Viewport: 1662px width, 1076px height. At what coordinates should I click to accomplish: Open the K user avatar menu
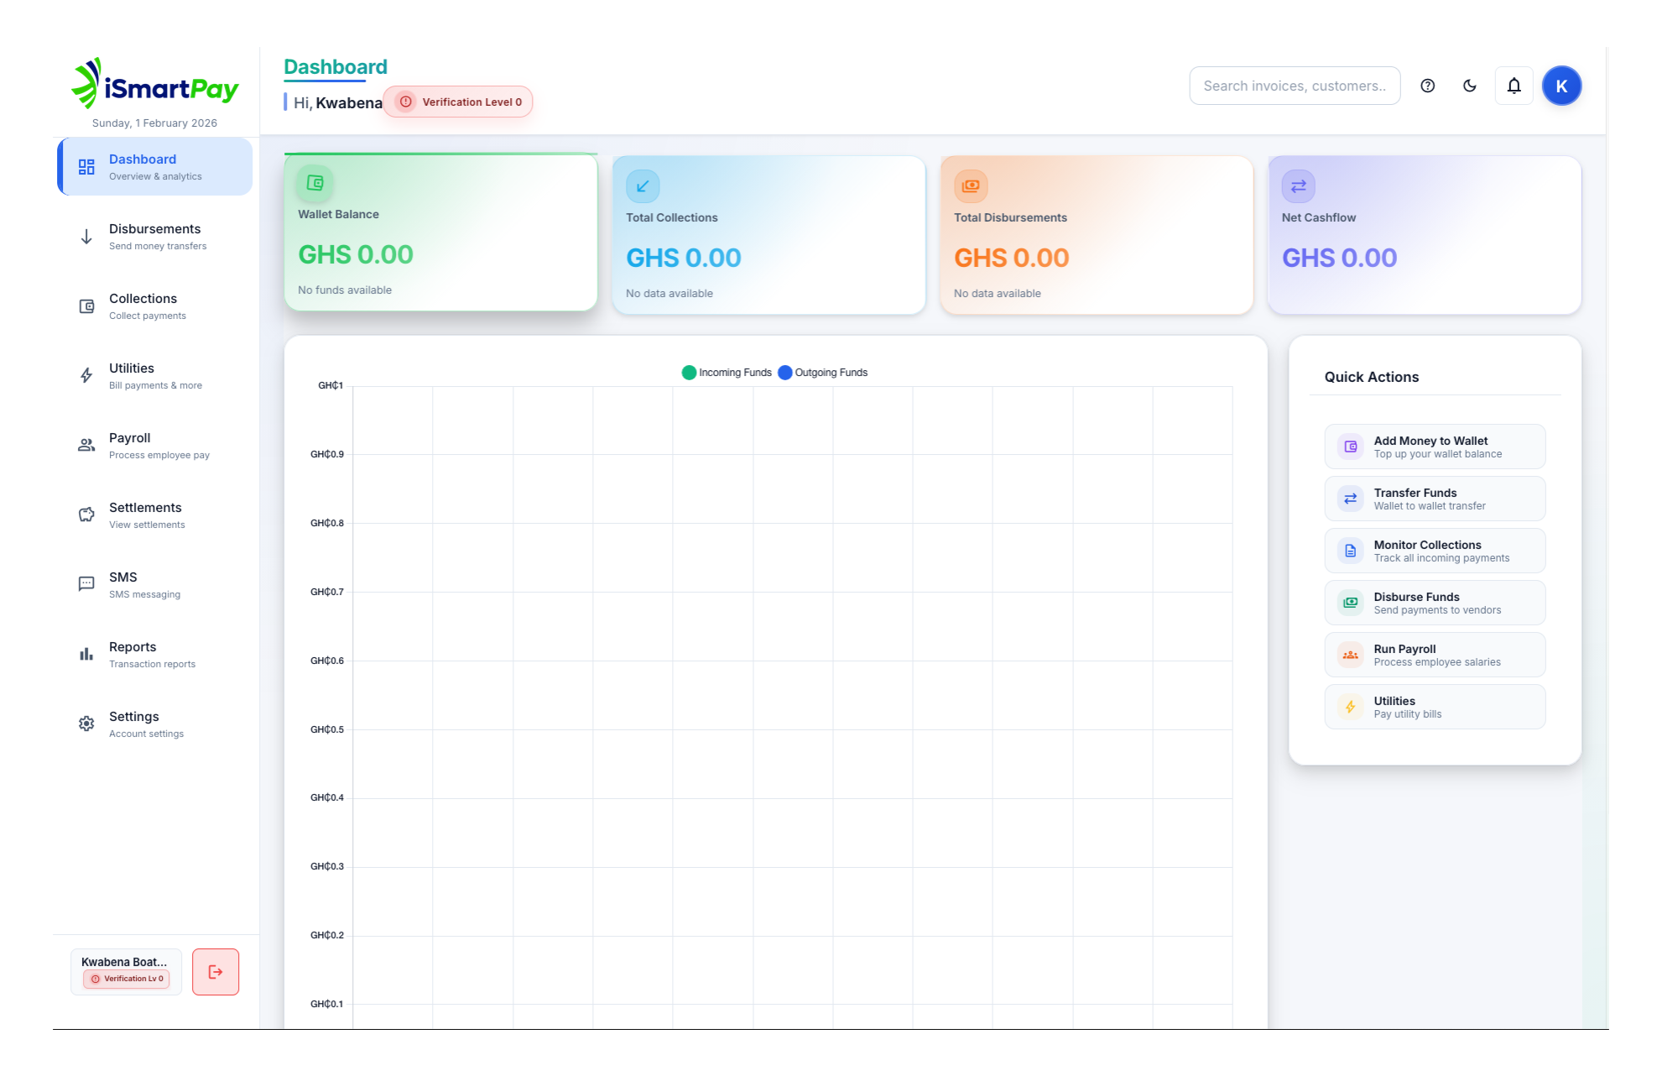pyautogui.click(x=1561, y=86)
